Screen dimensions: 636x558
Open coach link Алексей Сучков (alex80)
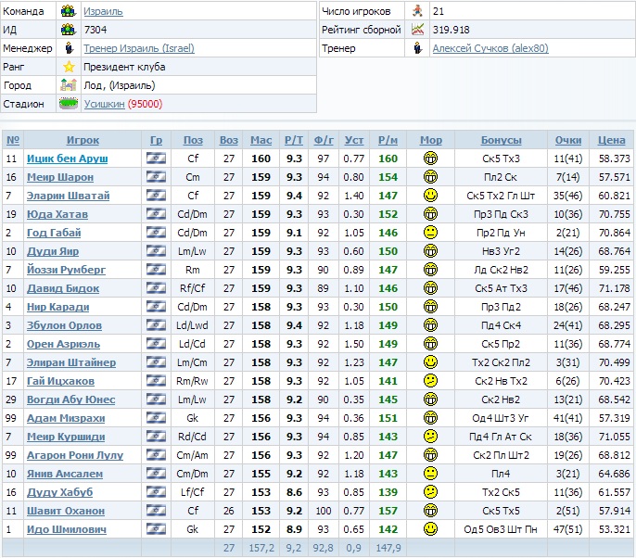point(490,48)
